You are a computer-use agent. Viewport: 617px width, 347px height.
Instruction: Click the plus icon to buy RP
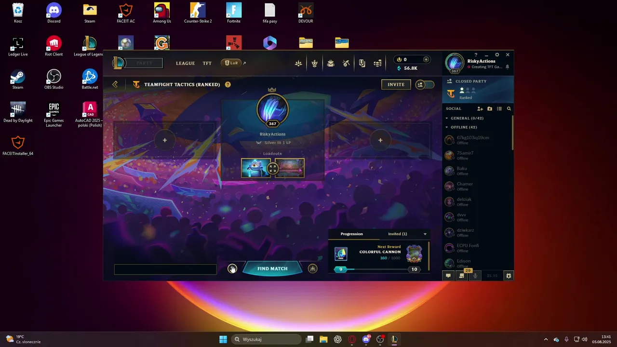tap(426, 59)
